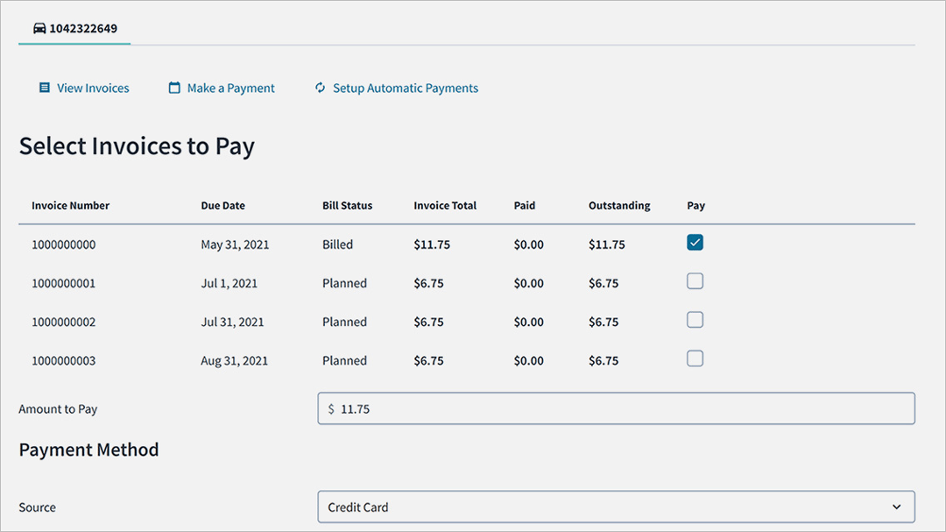
Task: Enable payment for invoice 1000000003
Action: [695, 358]
